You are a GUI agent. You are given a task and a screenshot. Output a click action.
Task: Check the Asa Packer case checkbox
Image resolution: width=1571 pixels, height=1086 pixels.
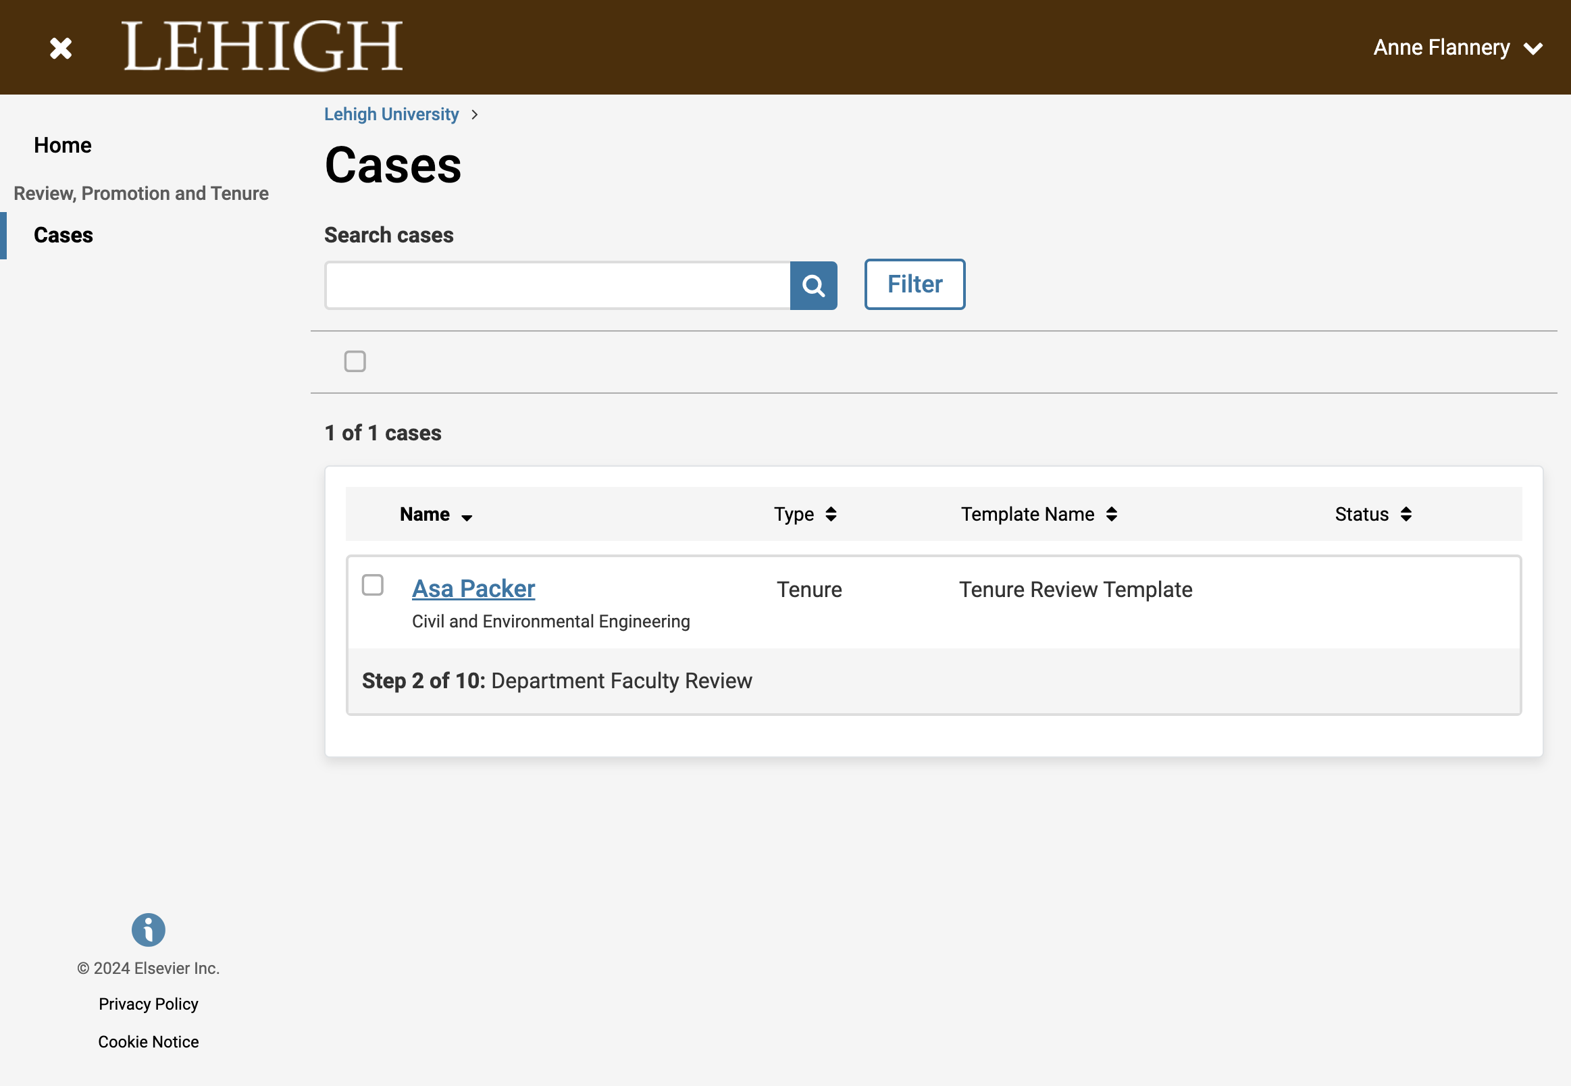pos(372,584)
